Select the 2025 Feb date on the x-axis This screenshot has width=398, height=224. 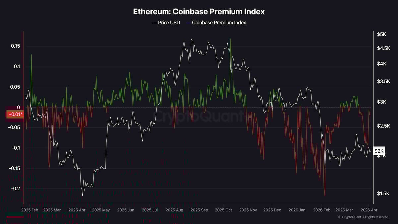[x=30, y=210]
